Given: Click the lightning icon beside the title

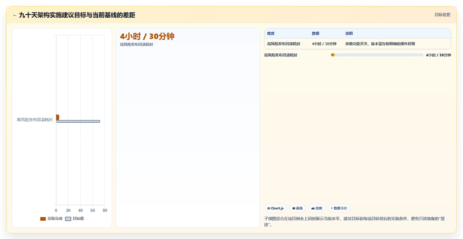Looking at the screenshot, I should [x=14, y=15].
